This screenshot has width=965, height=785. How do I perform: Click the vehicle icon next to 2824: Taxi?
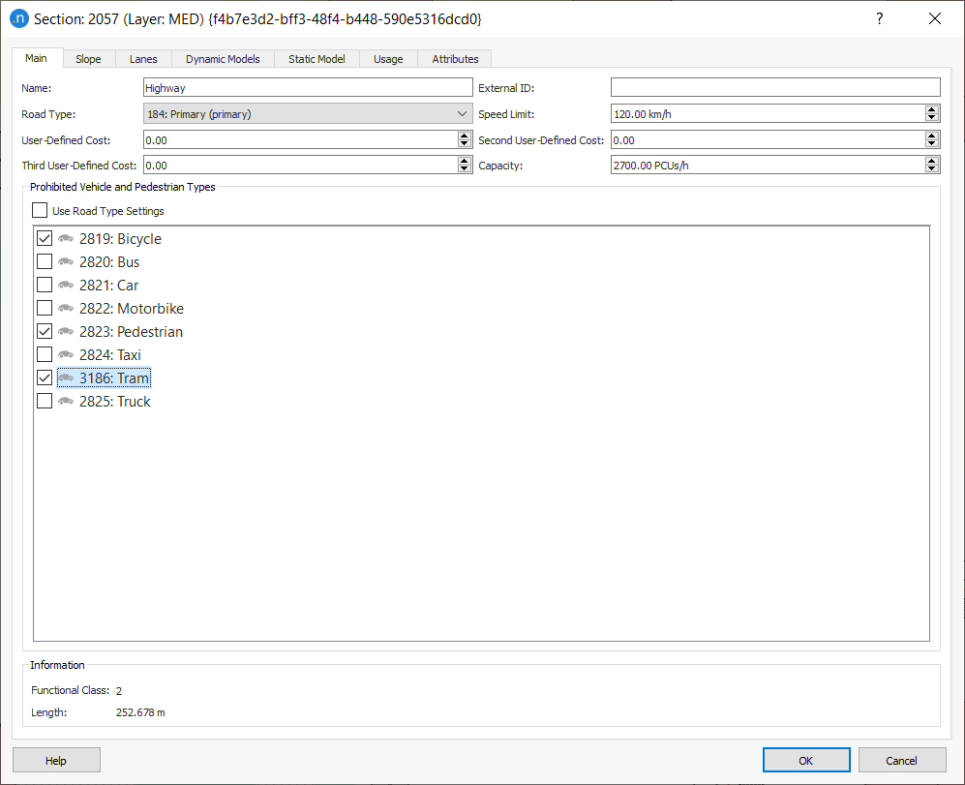tap(65, 354)
